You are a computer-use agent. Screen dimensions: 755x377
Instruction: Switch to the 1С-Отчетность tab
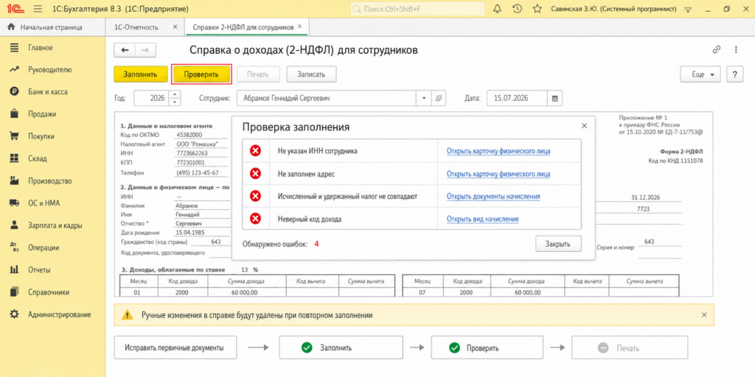(x=136, y=27)
